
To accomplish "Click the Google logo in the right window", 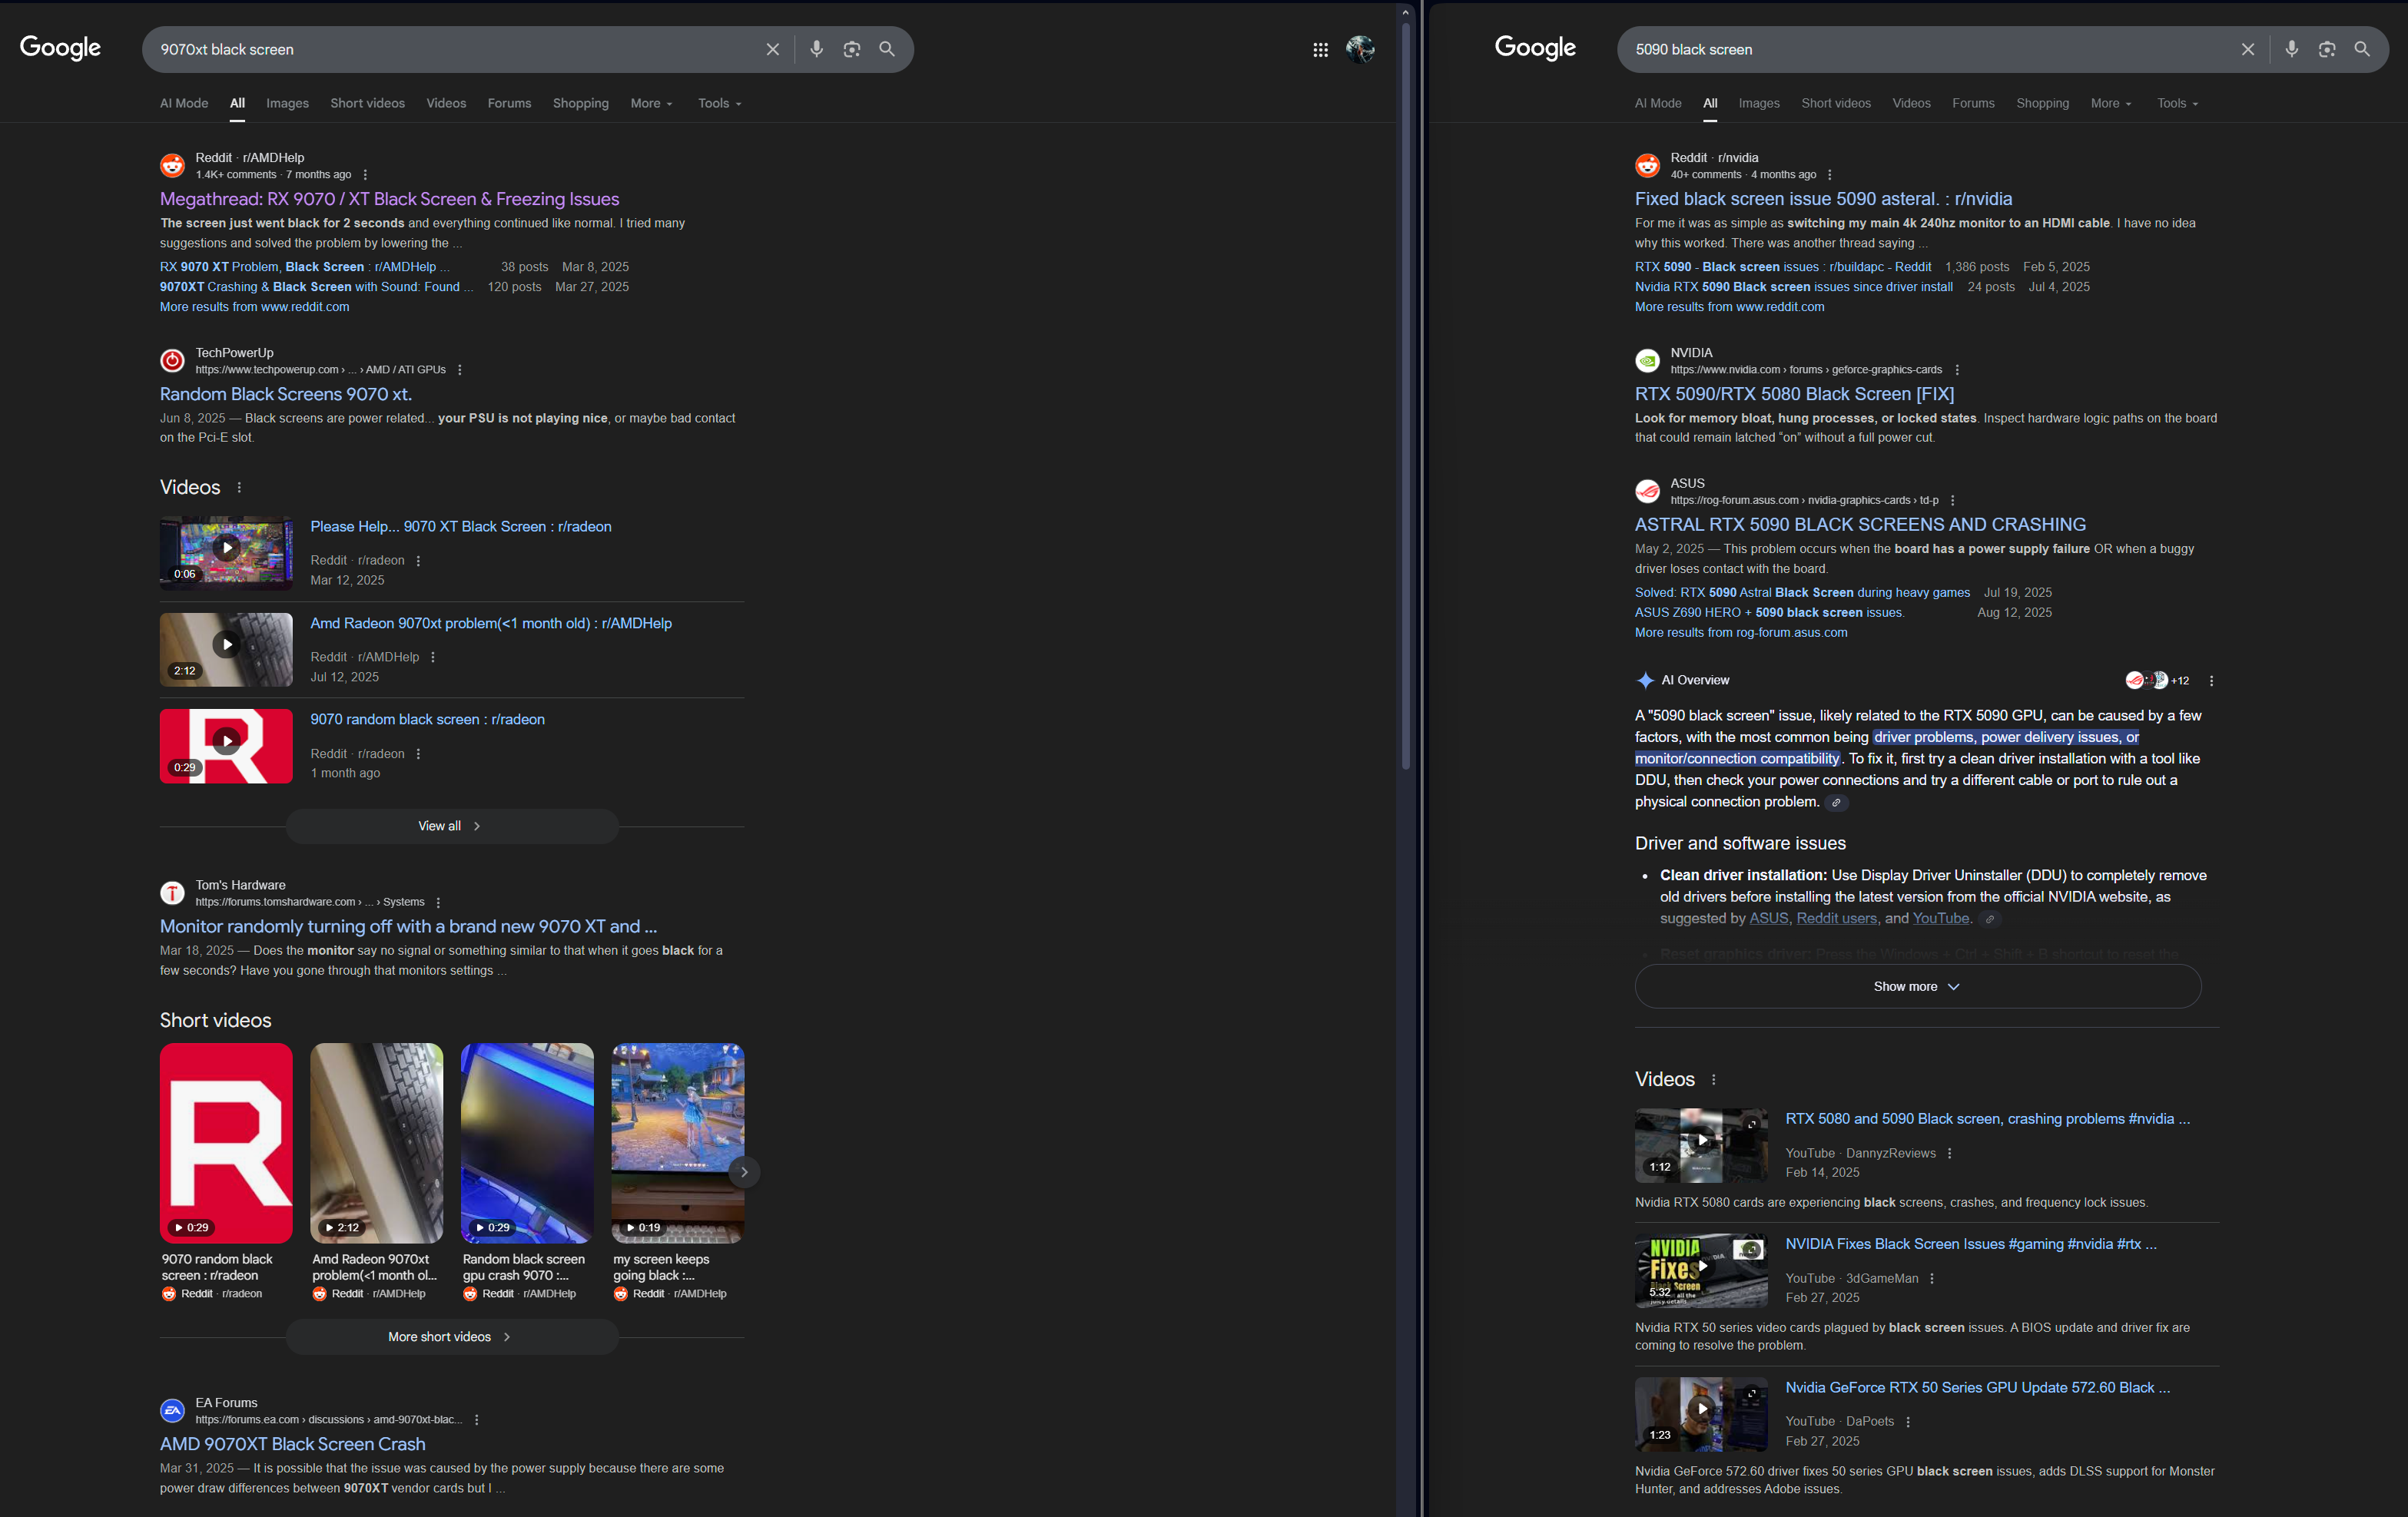I will click(x=1534, y=47).
